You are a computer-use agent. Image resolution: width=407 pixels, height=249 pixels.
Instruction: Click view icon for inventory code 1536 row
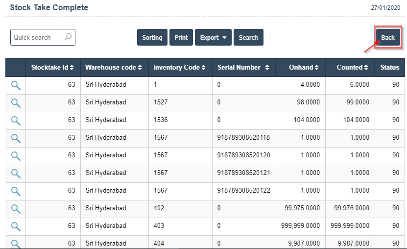pos(16,121)
